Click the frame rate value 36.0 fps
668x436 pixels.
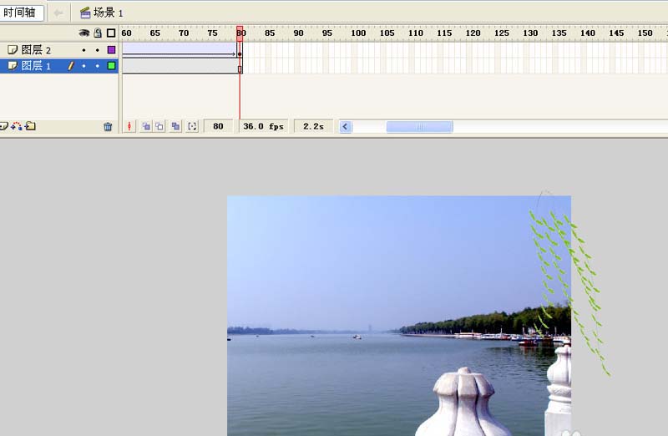coord(263,127)
